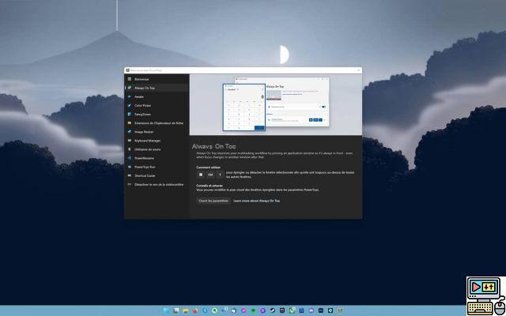
Task: Open the Image Resizer sidebar entry
Action: 157,132
